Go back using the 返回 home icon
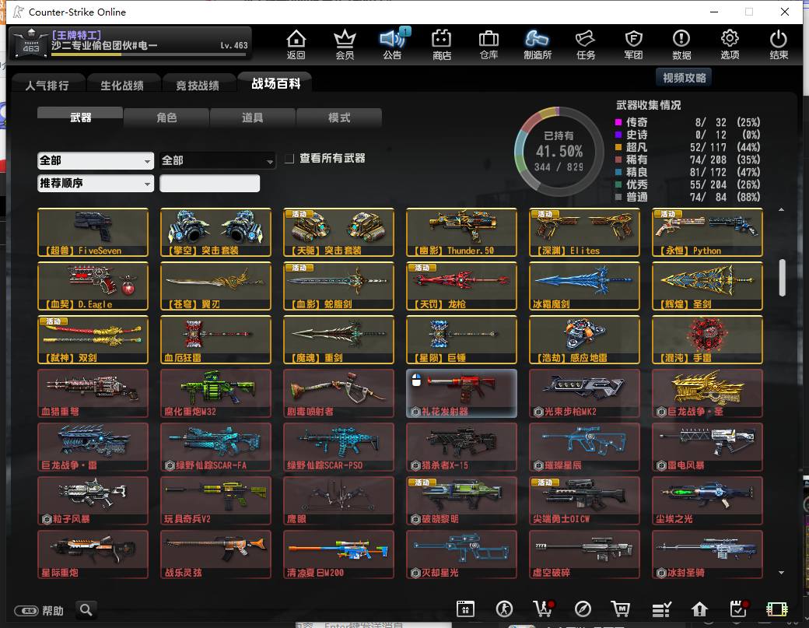The width and height of the screenshot is (809, 628). (x=296, y=44)
